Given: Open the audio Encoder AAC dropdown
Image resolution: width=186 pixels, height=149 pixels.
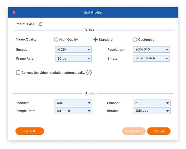Looking at the screenshot, I should pyautogui.click(x=73, y=103).
